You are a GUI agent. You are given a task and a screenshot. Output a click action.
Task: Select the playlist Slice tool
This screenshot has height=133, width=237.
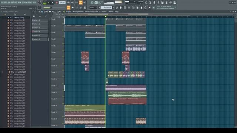[53, 11]
